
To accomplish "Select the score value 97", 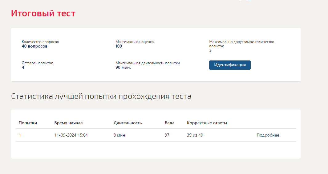I will 167,135.
